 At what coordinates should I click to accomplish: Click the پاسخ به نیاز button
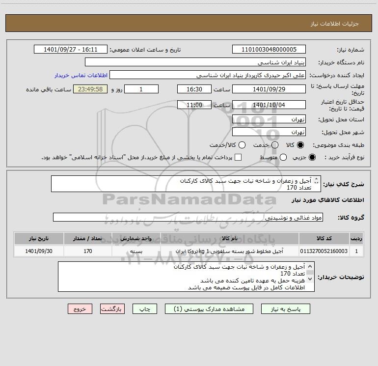tap(286, 309)
